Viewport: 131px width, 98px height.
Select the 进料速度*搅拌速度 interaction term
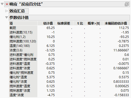pos(23,59)
